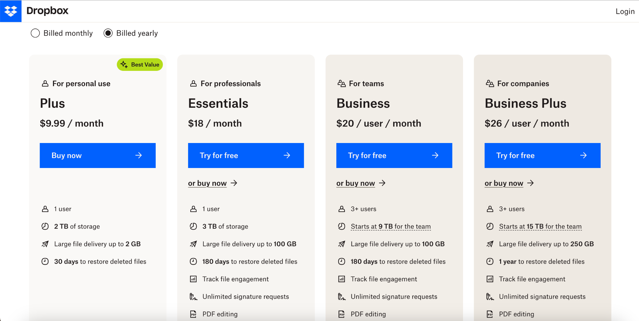Click the PDF editing icon under Essentials
Image resolution: width=639 pixels, height=321 pixels.
tap(194, 314)
